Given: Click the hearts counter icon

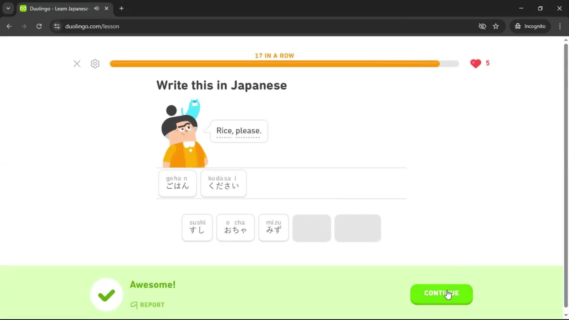Looking at the screenshot, I should [x=475, y=63].
